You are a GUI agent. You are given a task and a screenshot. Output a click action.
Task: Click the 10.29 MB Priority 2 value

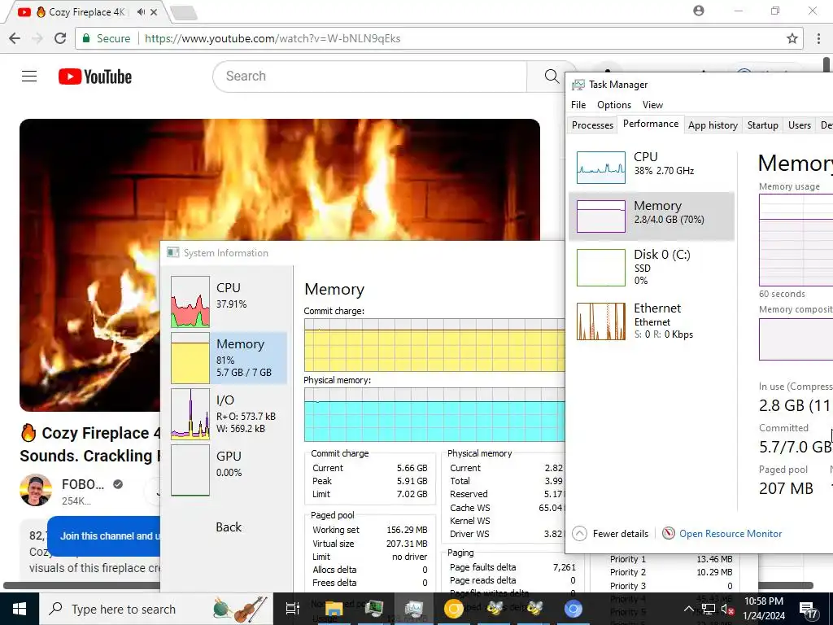tap(714, 572)
